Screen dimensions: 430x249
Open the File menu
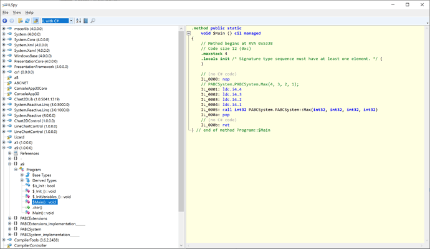tap(6, 12)
